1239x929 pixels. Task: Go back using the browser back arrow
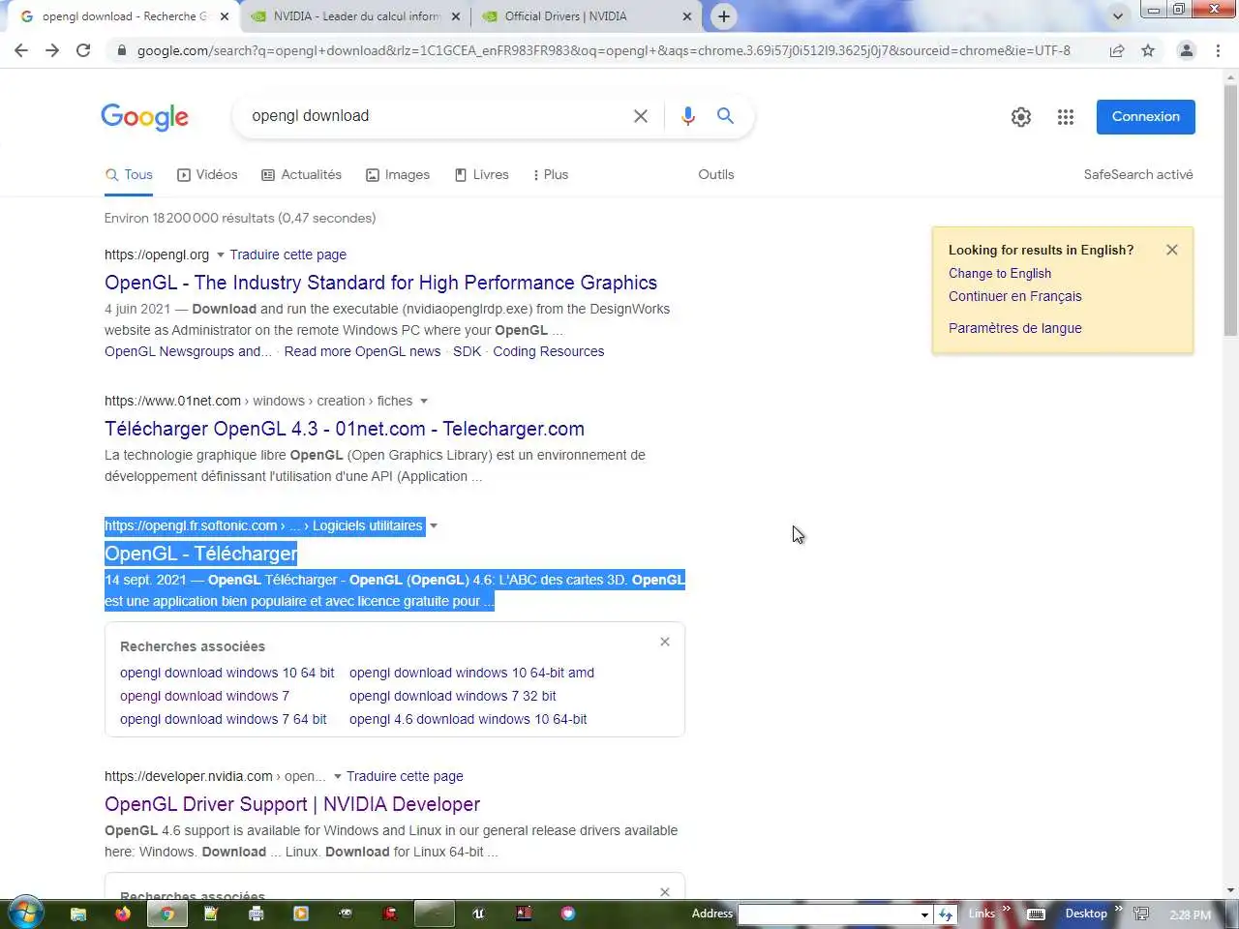[21, 50]
